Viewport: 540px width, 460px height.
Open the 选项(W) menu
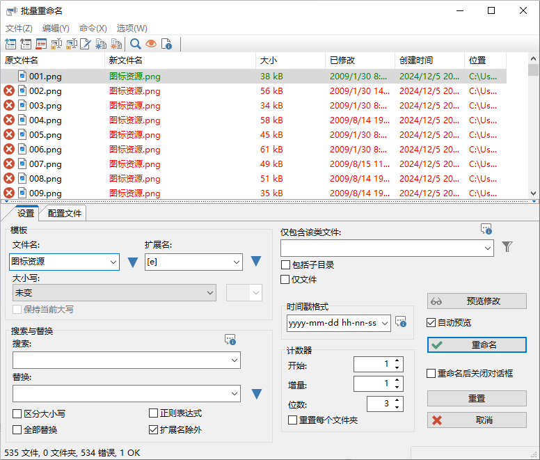tap(132, 29)
